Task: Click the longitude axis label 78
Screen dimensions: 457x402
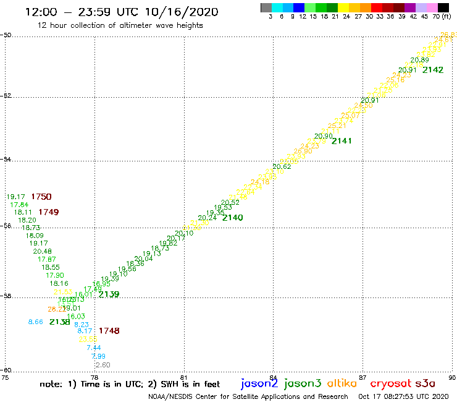Action: (x=94, y=377)
